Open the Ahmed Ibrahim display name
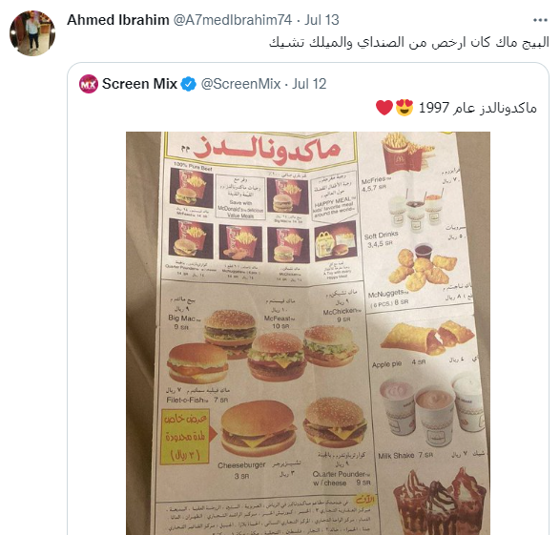560x535 pixels. 118,20
